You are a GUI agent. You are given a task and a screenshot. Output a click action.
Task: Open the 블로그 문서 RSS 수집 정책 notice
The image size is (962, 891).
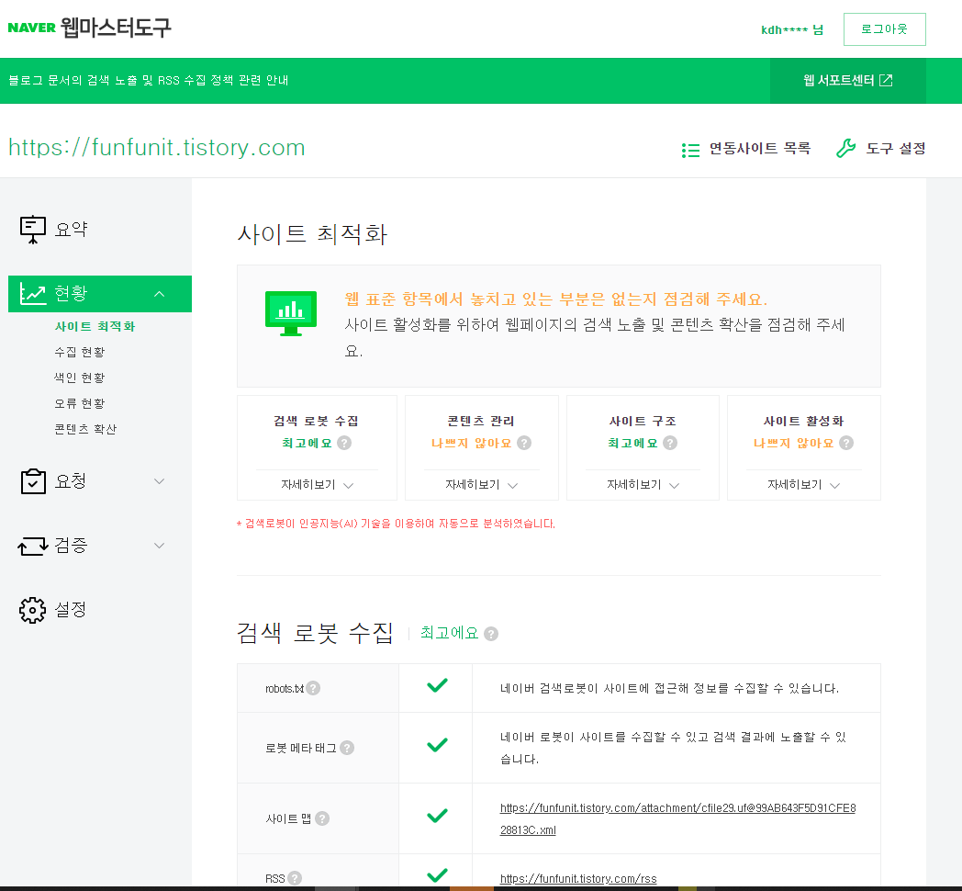coord(149,81)
